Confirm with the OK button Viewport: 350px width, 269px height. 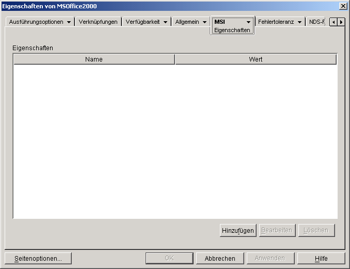point(169,259)
